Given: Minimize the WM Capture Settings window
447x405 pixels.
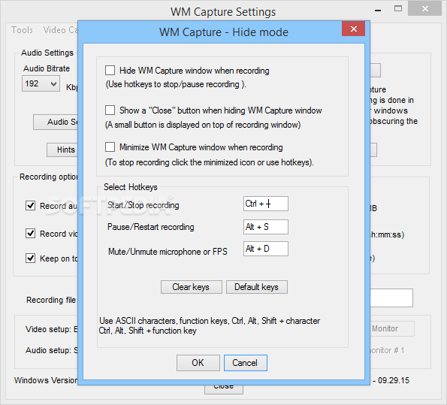Looking at the screenshot, I should click(x=378, y=10).
